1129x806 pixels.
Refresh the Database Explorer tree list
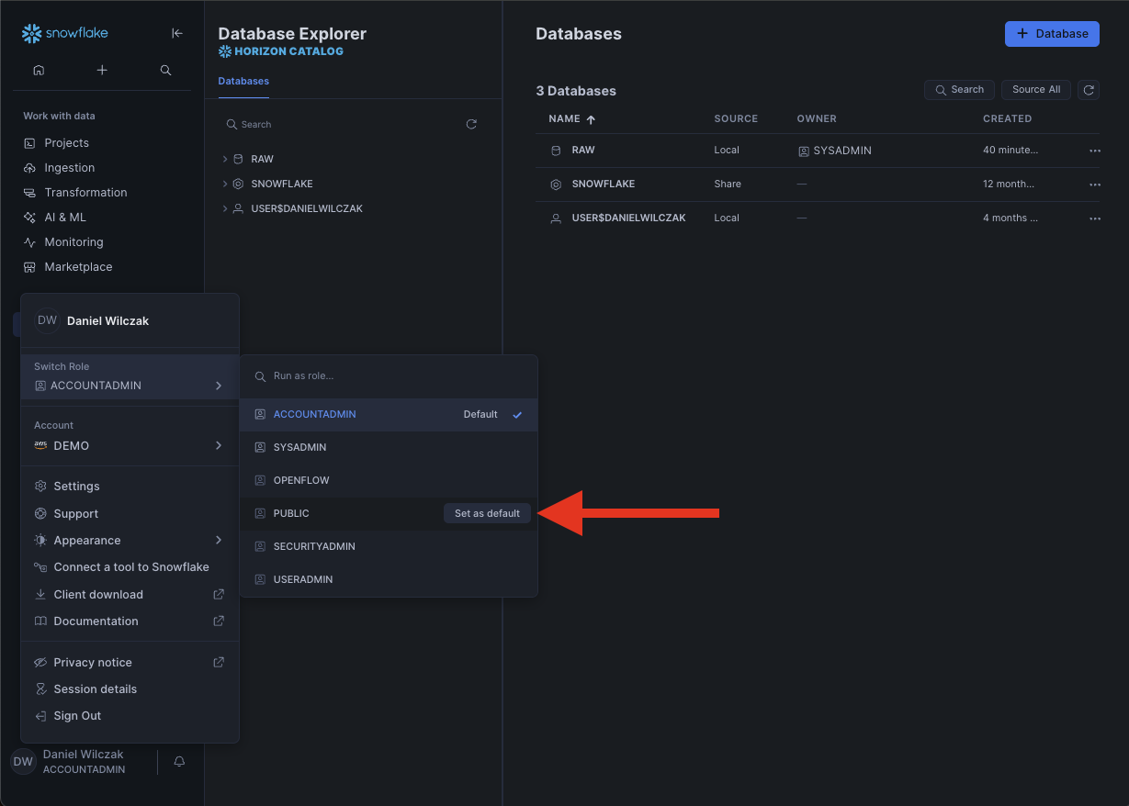point(471,124)
